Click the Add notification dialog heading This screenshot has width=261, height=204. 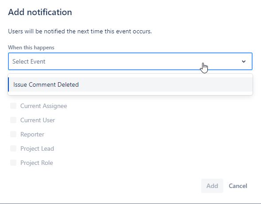tap(40, 12)
